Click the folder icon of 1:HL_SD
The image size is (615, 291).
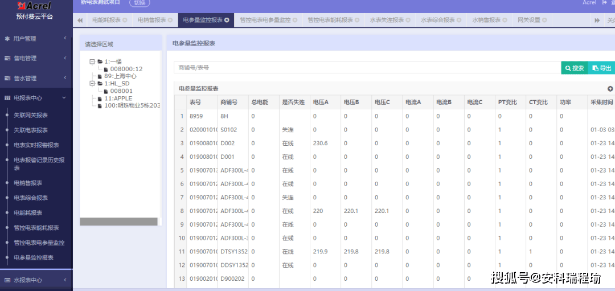click(100, 84)
